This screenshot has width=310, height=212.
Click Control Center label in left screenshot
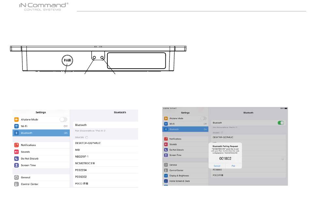click(x=29, y=184)
